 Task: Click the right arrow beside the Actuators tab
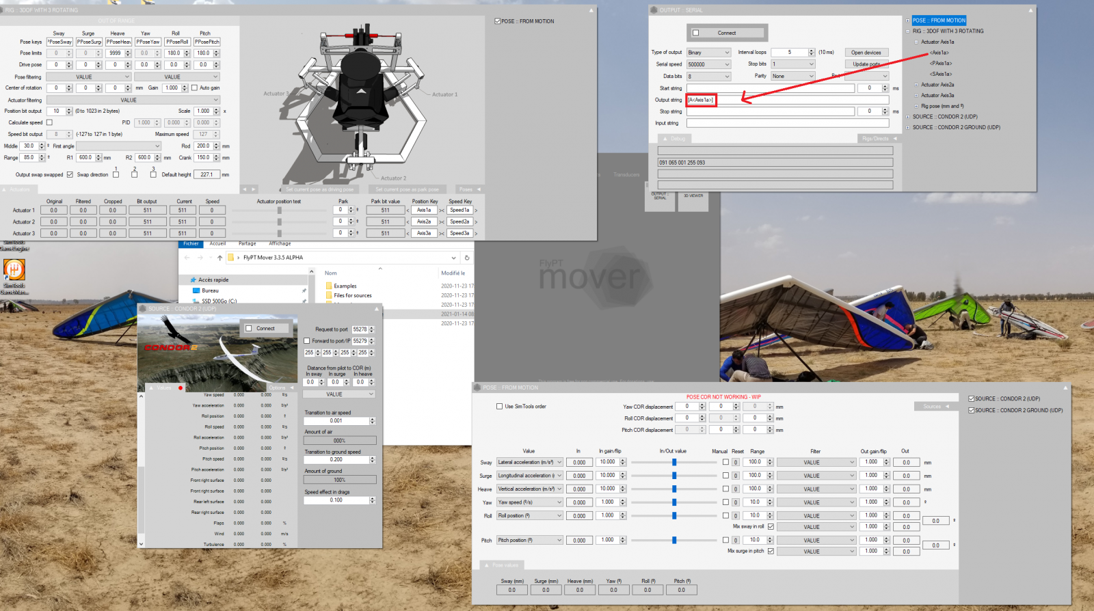click(253, 189)
